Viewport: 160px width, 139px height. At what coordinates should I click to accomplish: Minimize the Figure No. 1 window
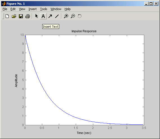point(146,4)
